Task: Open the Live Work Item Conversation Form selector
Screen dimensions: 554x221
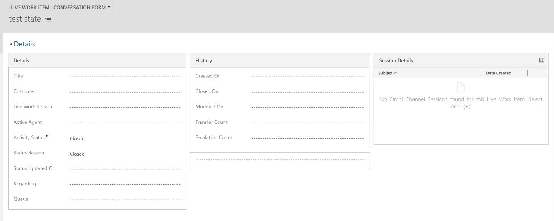Action: tap(61, 7)
